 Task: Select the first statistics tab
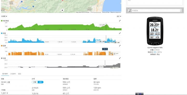5,74
